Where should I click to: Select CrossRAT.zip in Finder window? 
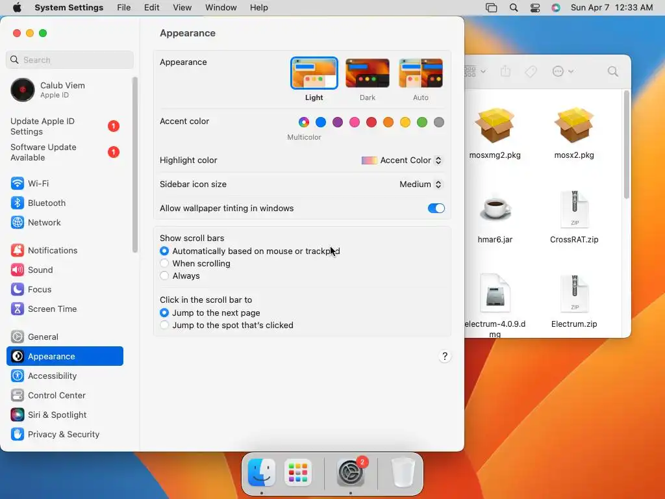click(x=574, y=218)
